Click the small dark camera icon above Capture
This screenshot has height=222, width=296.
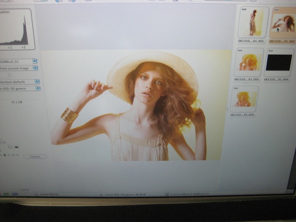click(x=17, y=147)
